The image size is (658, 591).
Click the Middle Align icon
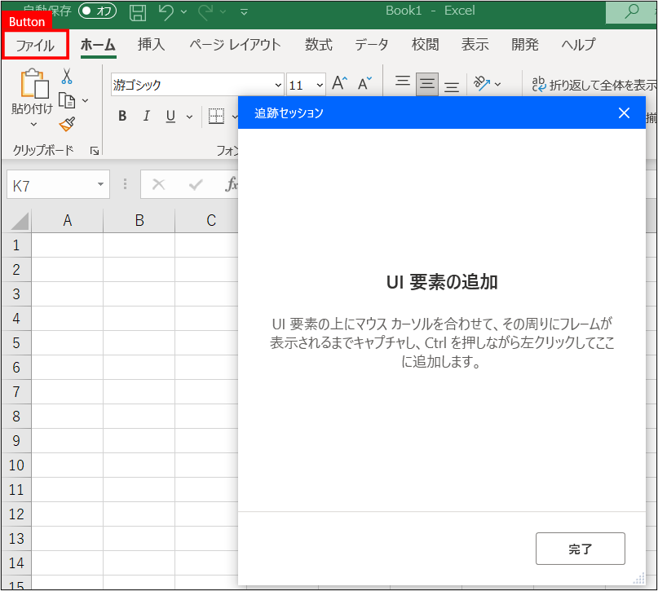(x=426, y=83)
